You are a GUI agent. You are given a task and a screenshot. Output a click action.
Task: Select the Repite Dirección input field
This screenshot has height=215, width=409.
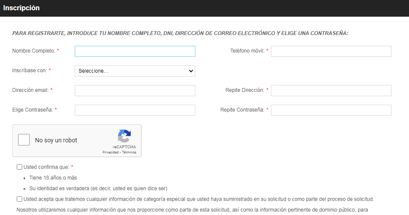(331, 91)
